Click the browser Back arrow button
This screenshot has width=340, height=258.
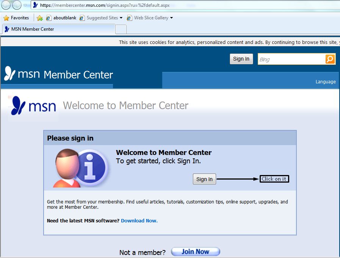click(6, 5)
